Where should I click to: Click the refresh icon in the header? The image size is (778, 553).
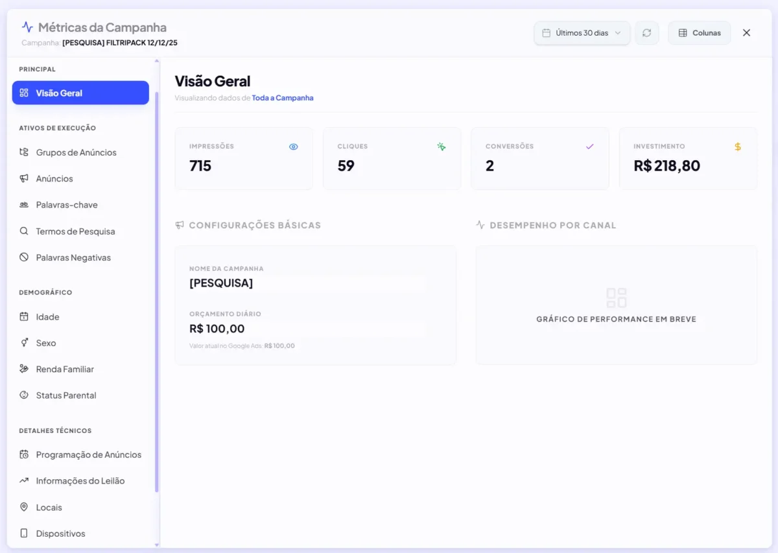tap(646, 32)
